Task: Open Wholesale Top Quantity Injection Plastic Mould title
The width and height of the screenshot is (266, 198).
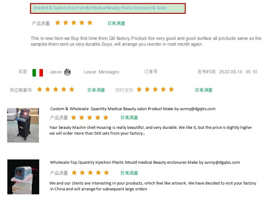Action: [145, 162]
